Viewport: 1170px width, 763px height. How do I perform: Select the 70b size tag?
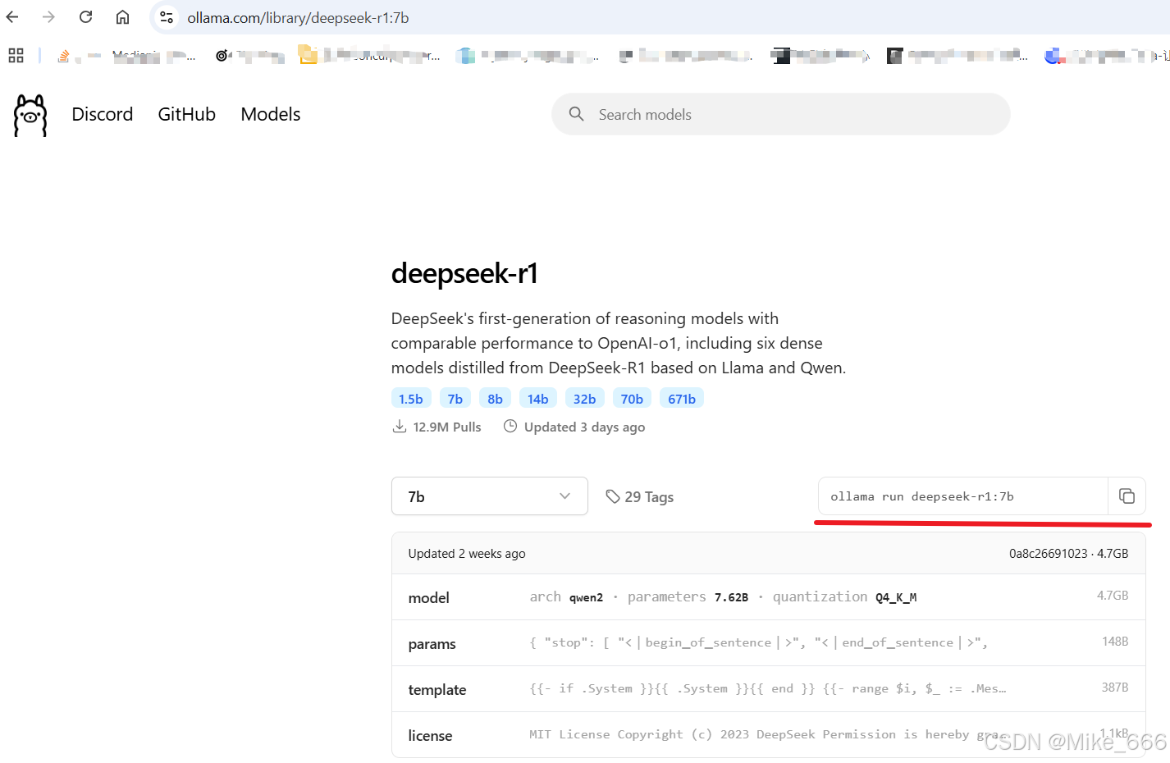(632, 399)
